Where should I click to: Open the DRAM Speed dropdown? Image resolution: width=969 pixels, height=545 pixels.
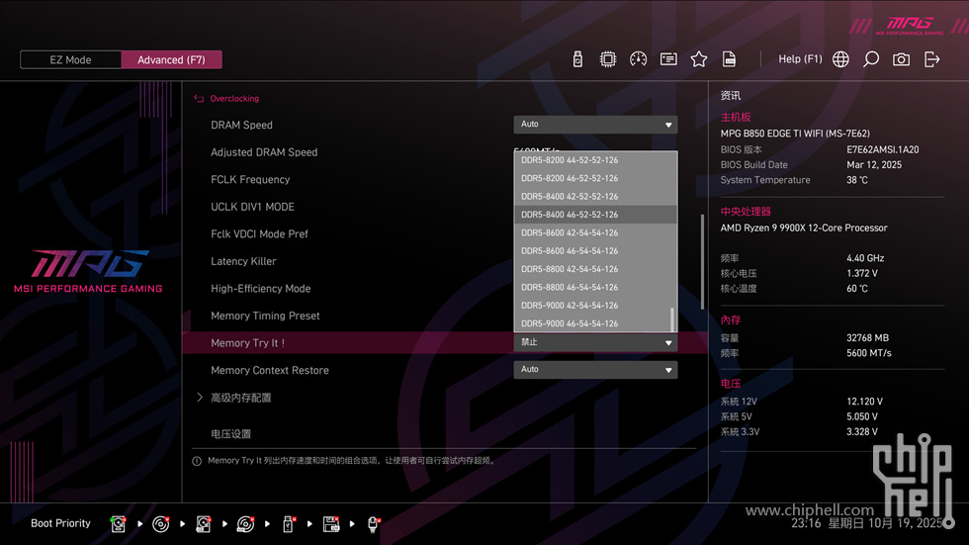[595, 125]
